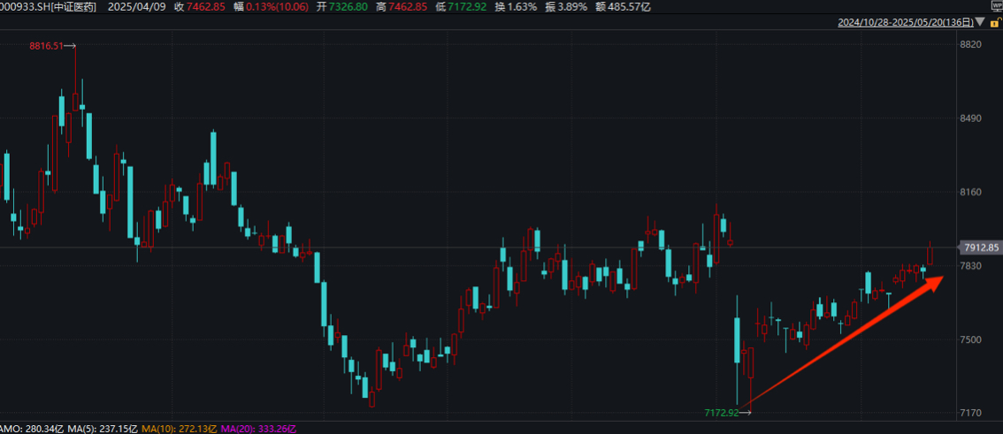Image resolution: width=1003 pixels, height=434 pixels.
Task: Click the turnover amount 485.57亿
Action: point(629,7)
